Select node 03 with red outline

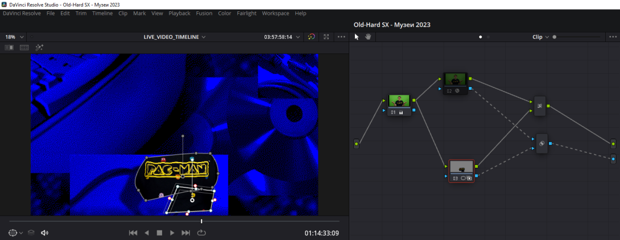click(461, 171)
